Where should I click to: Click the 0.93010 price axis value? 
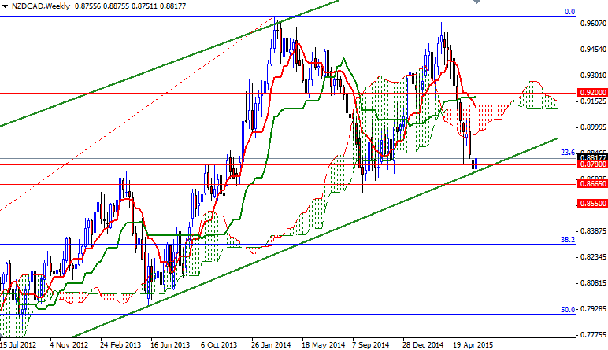pos(593,76)
